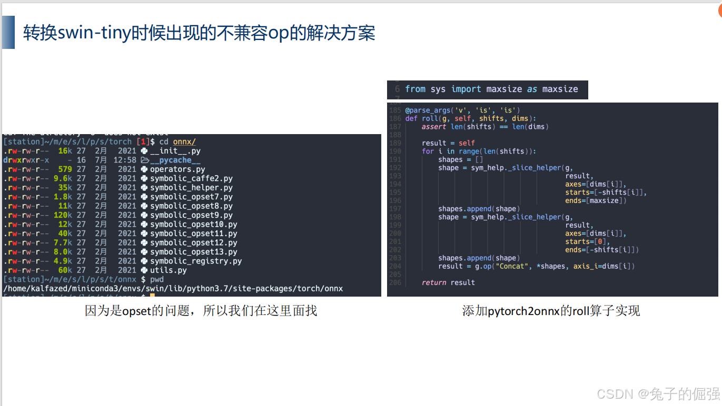The height and width of the screenshot is (406, 722).
Task: Click the Python icon beside symbolic_helper.py
Action: click(x=144, y=188)
